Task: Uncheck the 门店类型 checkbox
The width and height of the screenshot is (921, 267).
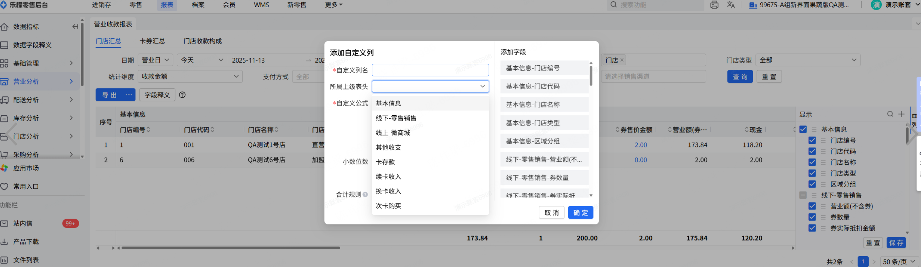Action: coord(812,173)
